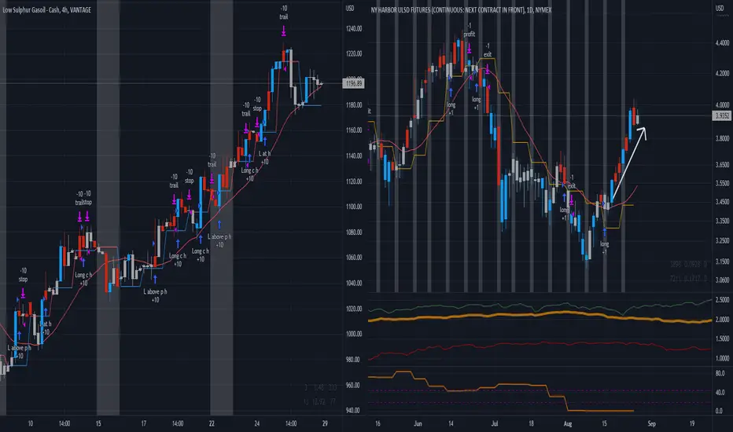The width and height of the screenshot is (733, 432).
Task: Click the 3.6500 price axis value
Action: [722, 165]
